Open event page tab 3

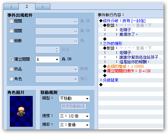43,7
